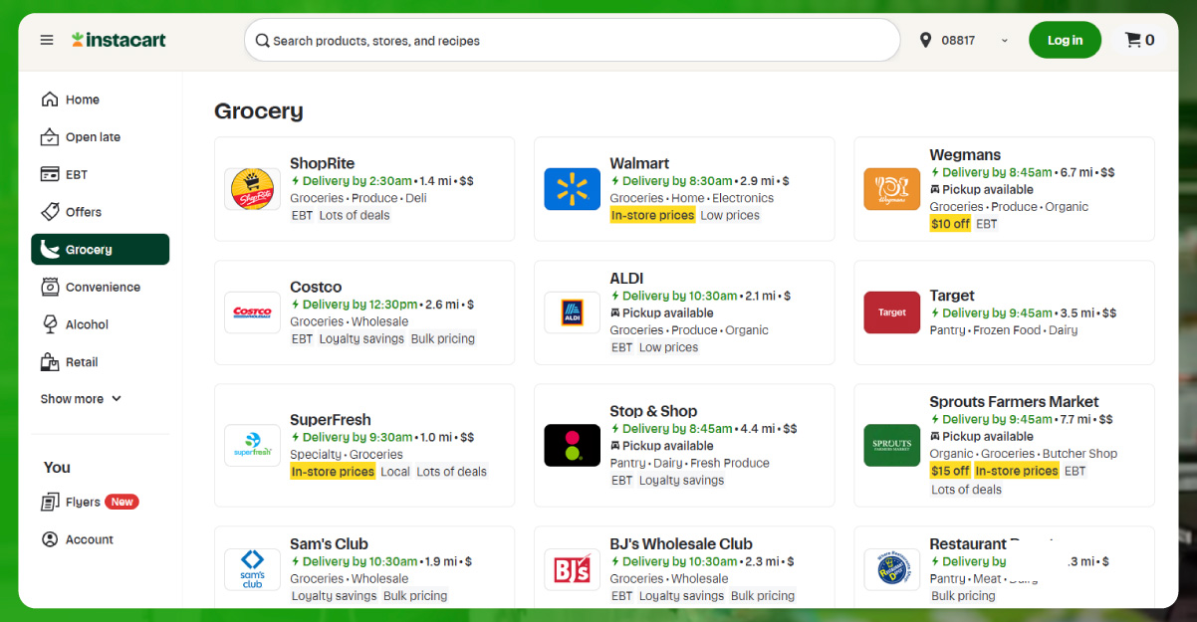
Task: Open the Alcohol category
Action: [x=87, y=324]
